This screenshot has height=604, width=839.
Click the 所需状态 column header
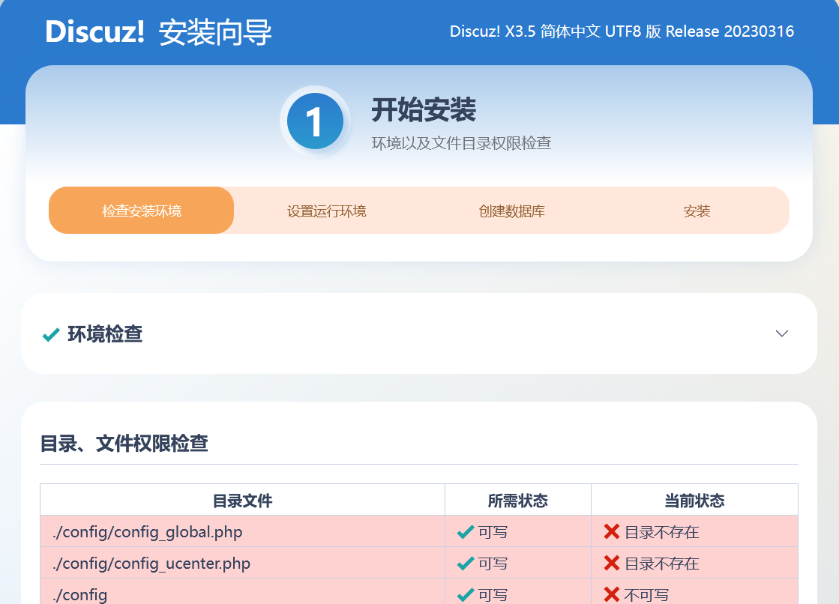tap(518, 501)
